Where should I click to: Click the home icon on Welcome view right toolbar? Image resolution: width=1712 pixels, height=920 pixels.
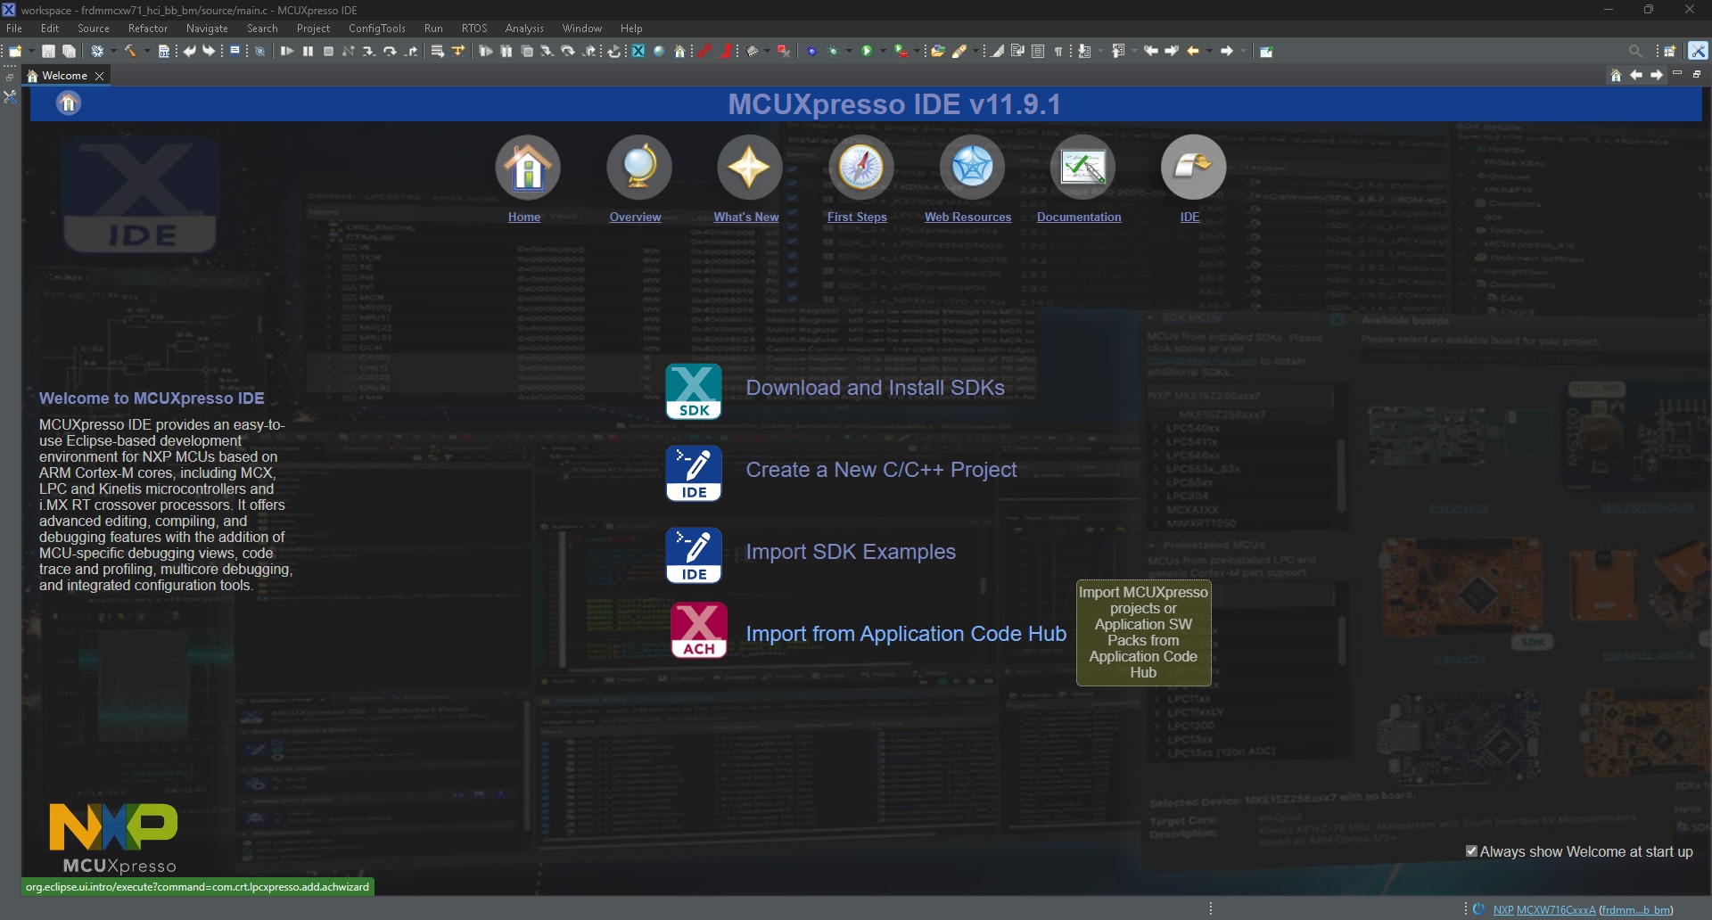click(x=1616, y=75)
